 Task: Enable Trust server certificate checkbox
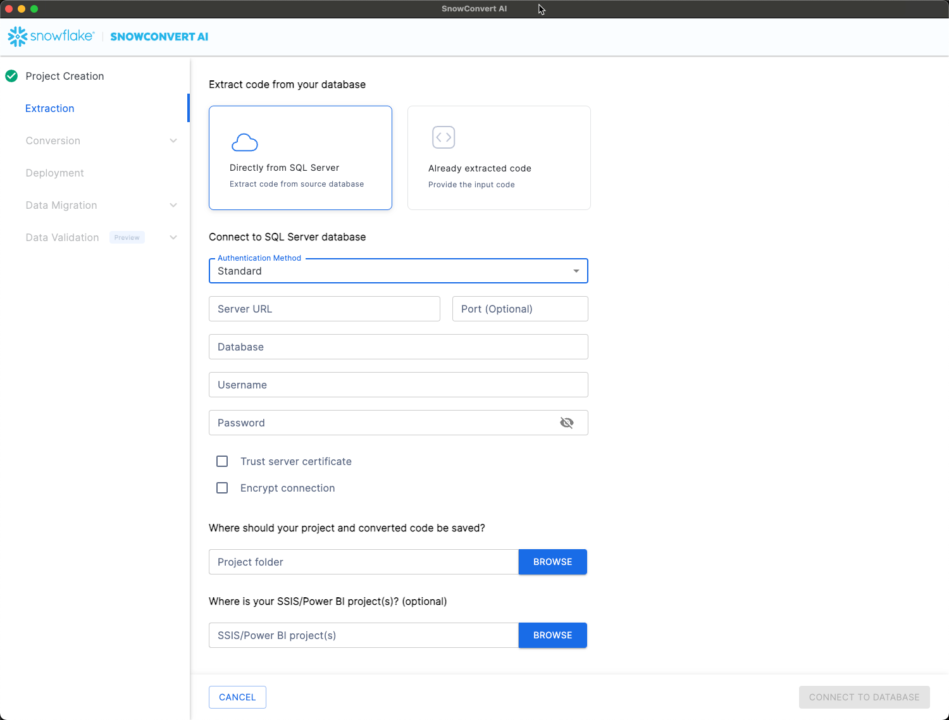222,461
